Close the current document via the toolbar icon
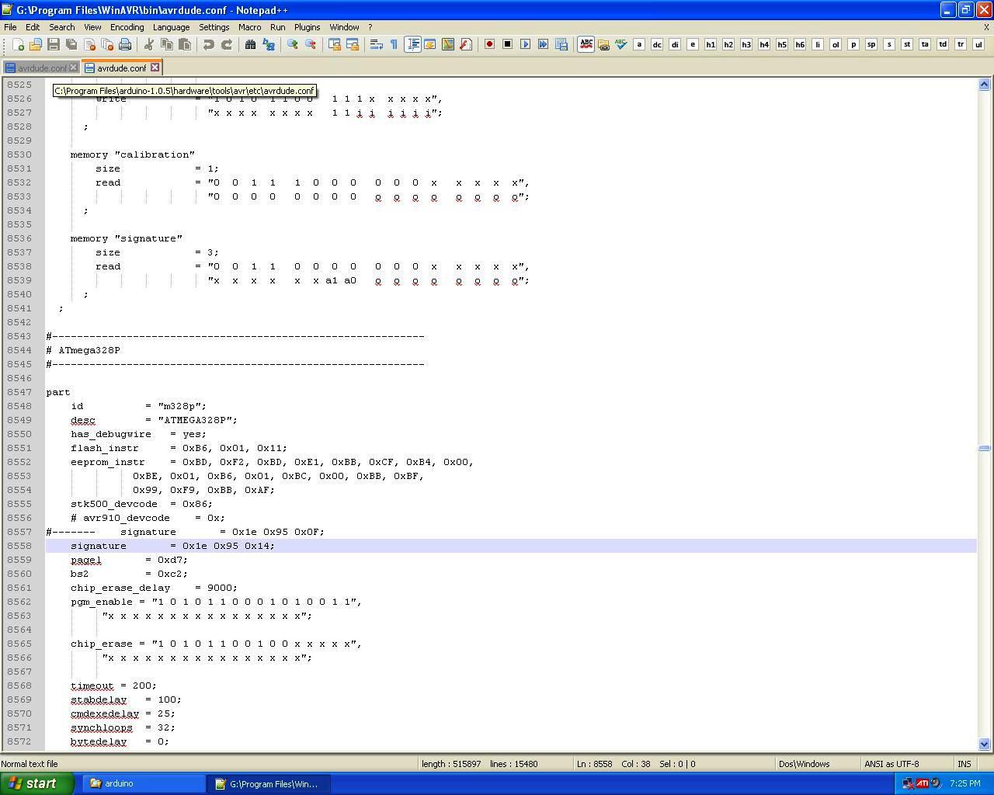This screenshot has width=994, height=795. tap(89, 44)
